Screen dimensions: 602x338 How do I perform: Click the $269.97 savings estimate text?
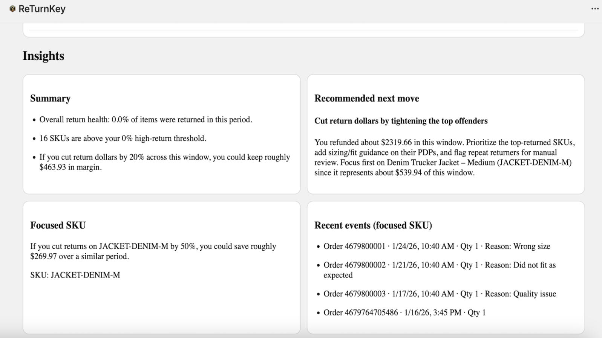coord(153,251)
